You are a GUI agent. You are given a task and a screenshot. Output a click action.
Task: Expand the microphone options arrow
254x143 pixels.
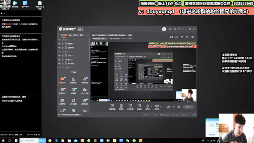point(152,106)
